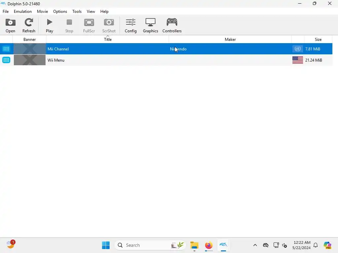
Task: Sort the list by Maker column
Action: [x=230, y=40]
